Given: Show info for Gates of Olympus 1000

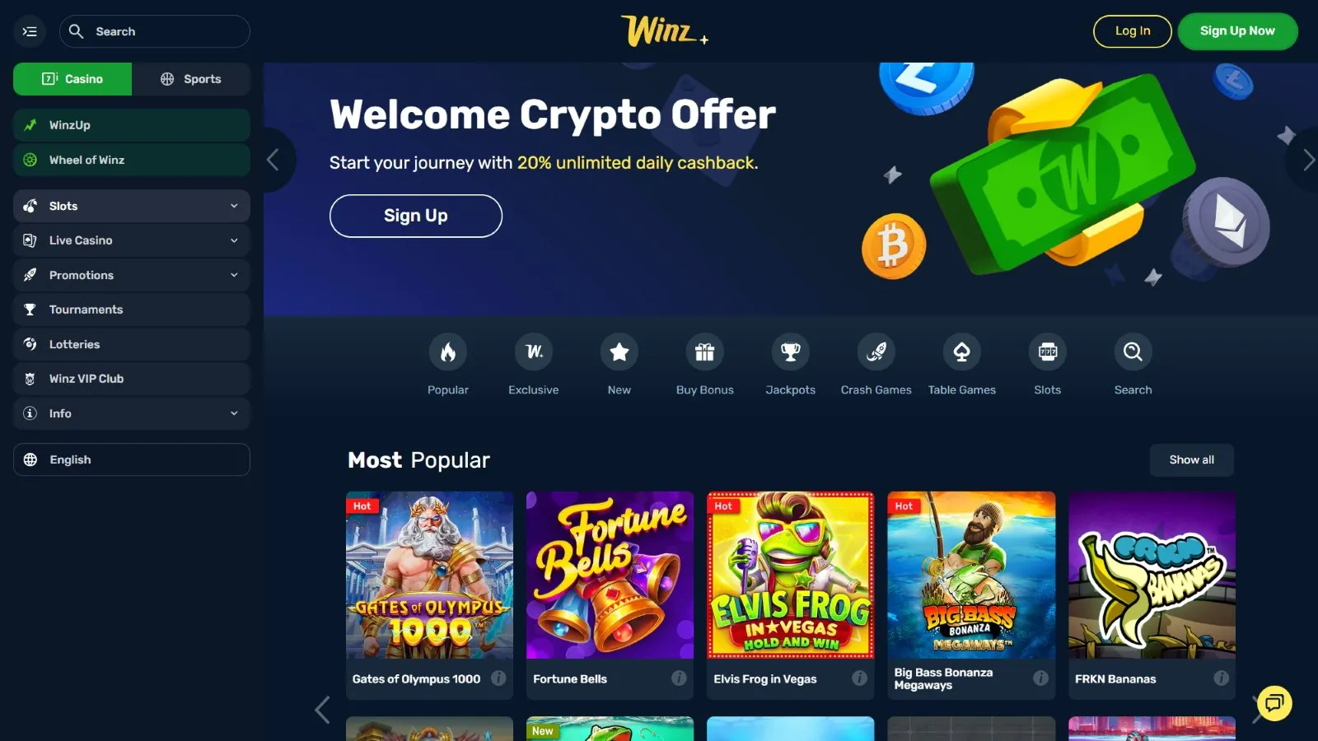Looking at the screenshot, I should point(498,678).
